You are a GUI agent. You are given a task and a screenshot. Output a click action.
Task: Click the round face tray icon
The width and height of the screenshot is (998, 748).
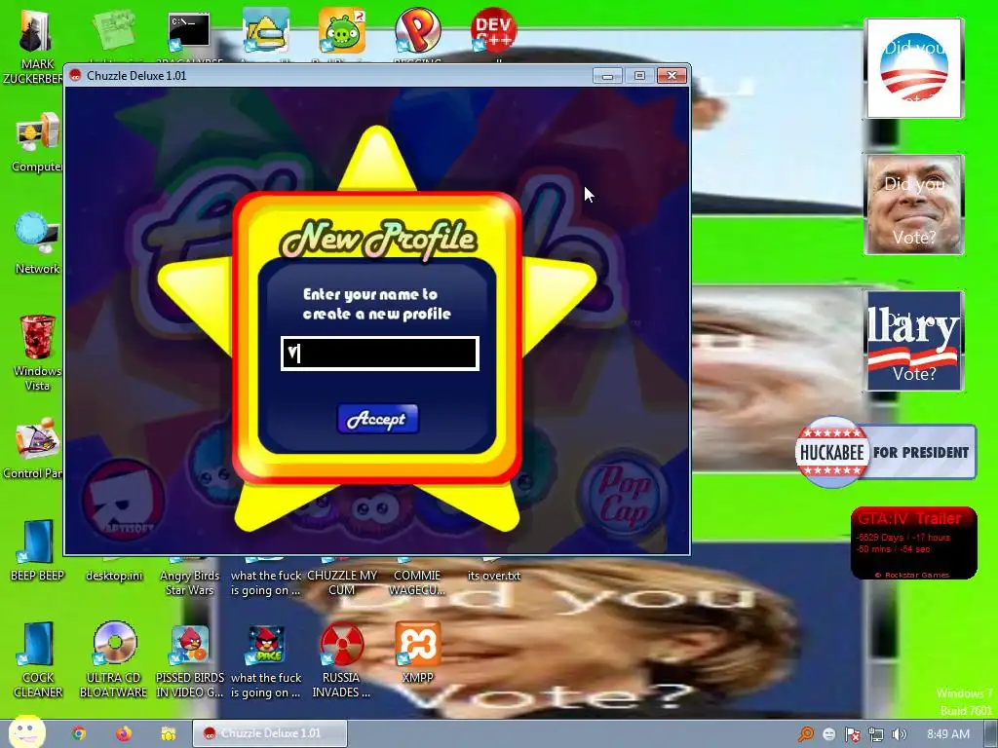click(x=828, y=734)
